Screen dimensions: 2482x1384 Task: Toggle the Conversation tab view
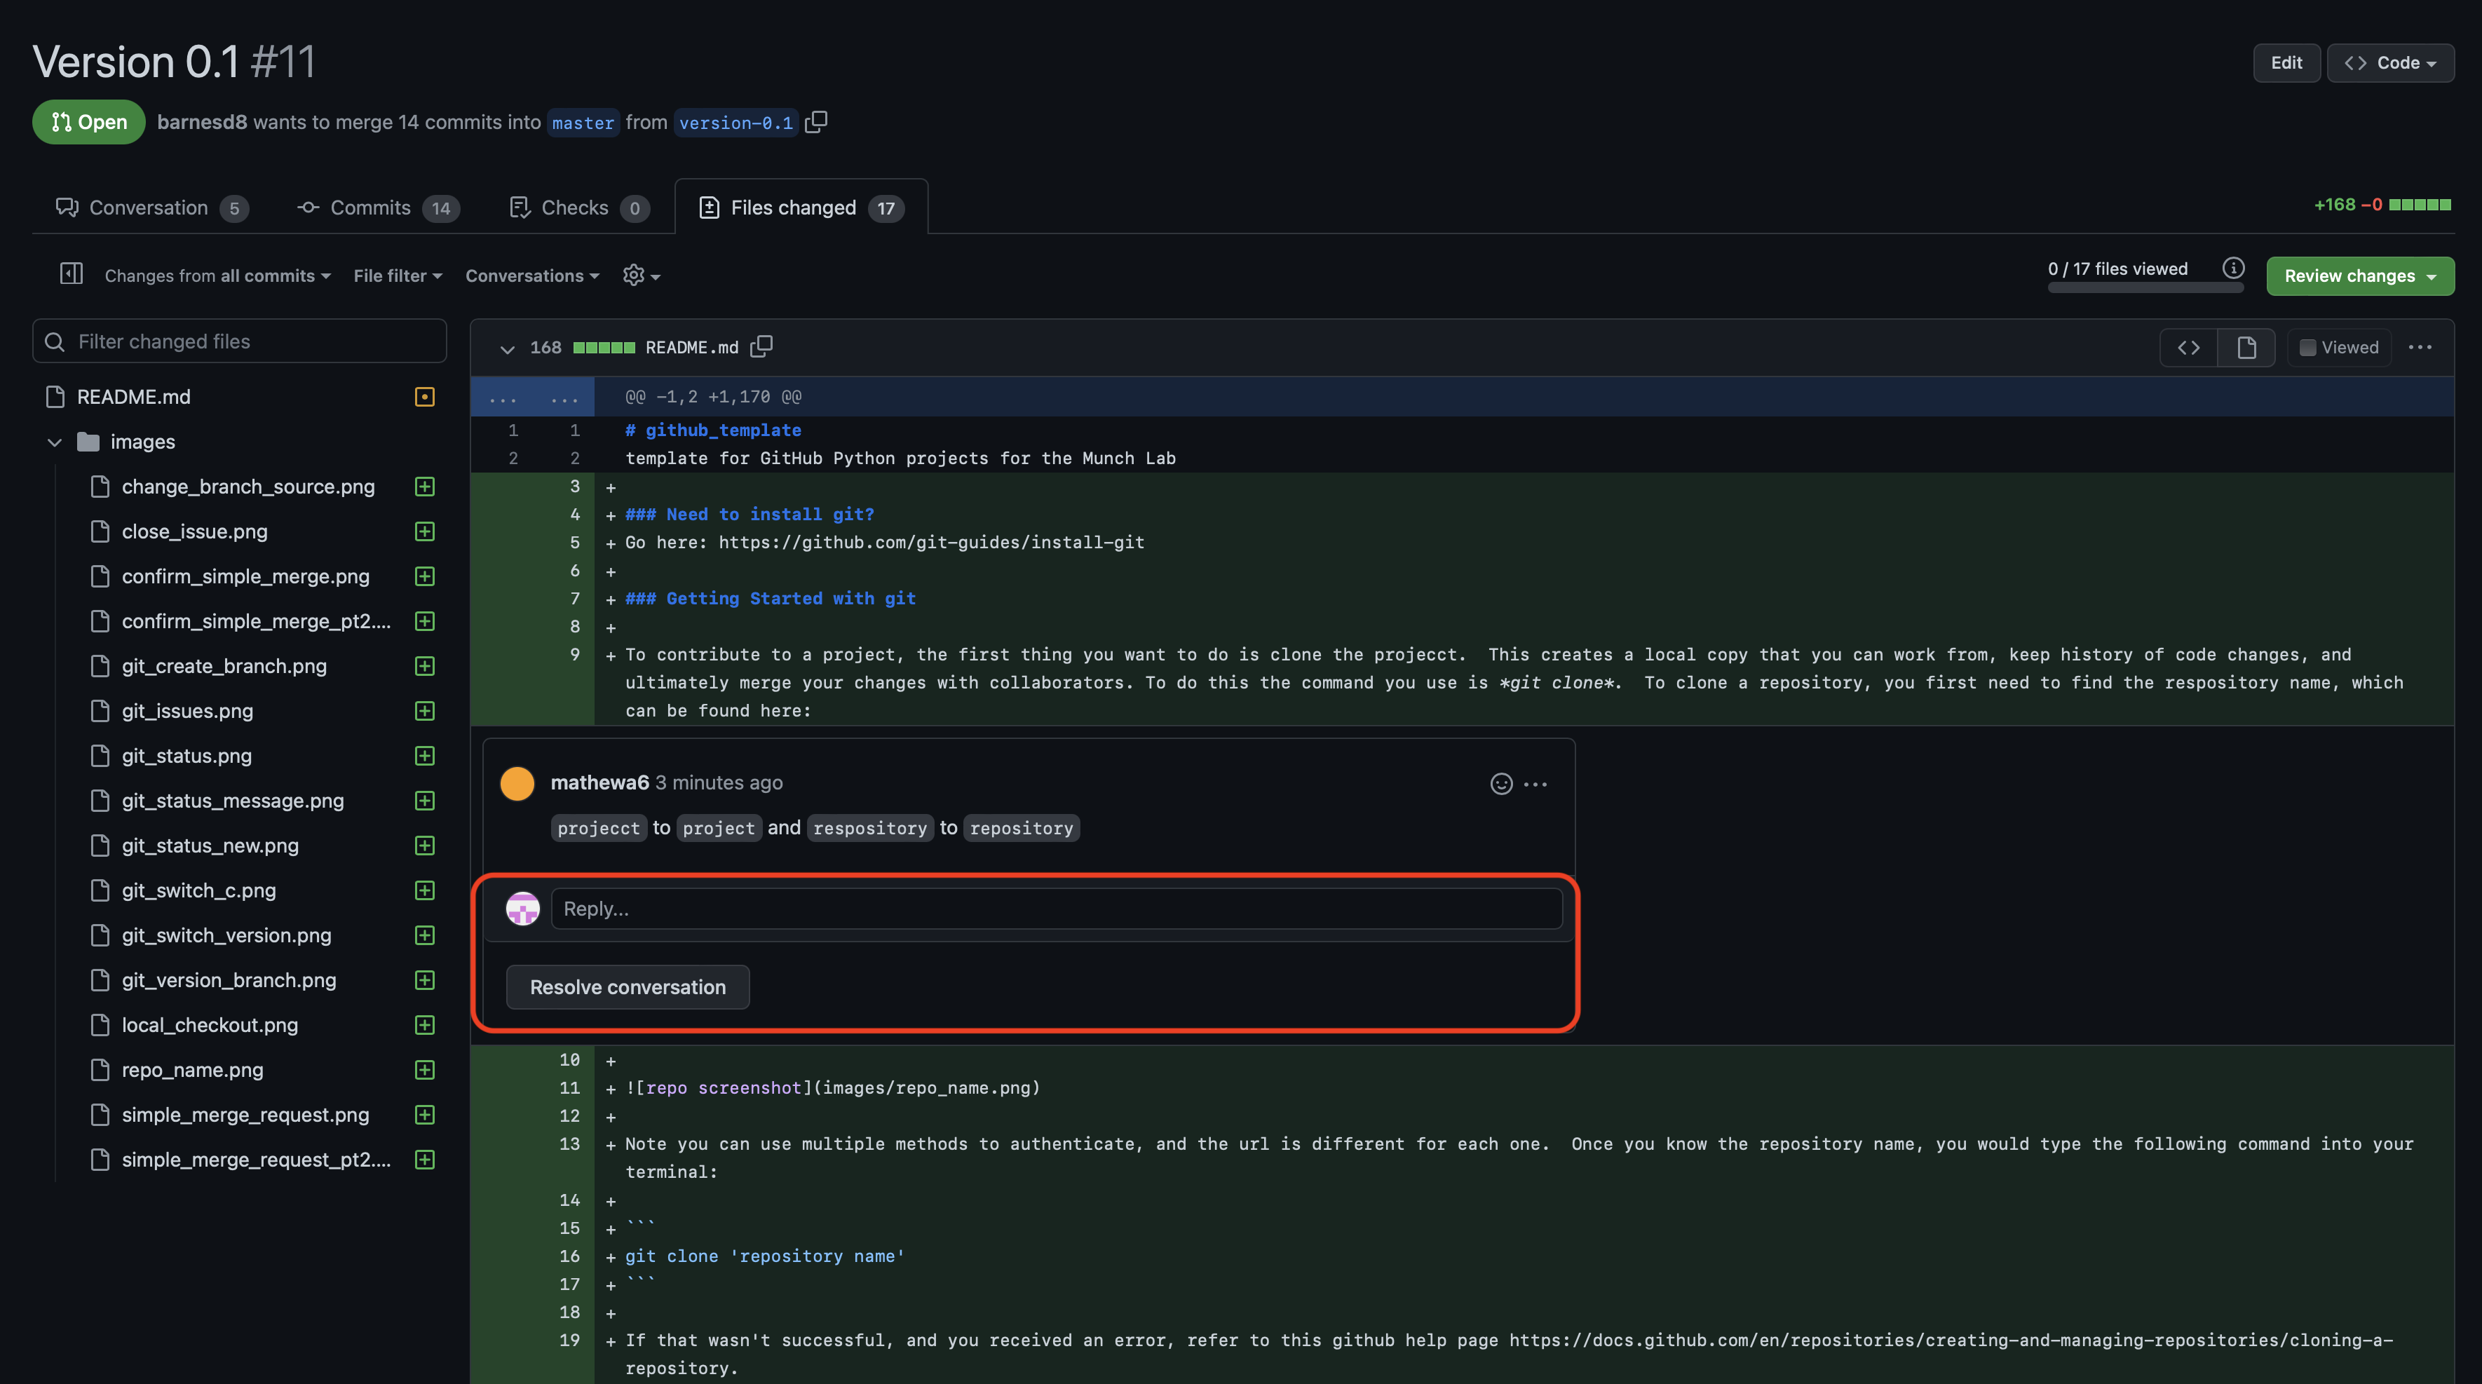click(147, 205)
